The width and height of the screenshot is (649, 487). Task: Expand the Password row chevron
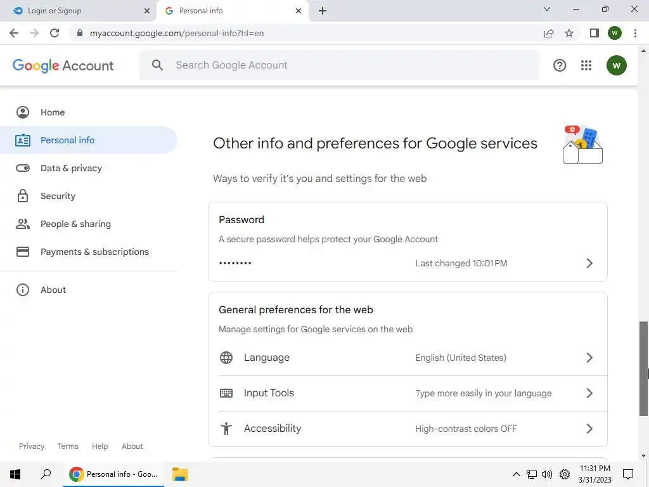[x=589, y=263]
